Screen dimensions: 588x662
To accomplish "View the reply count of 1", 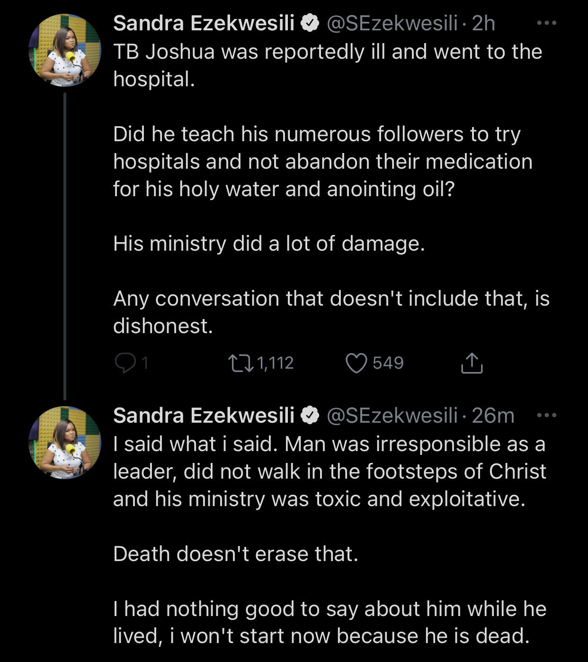I will (144, 363).
